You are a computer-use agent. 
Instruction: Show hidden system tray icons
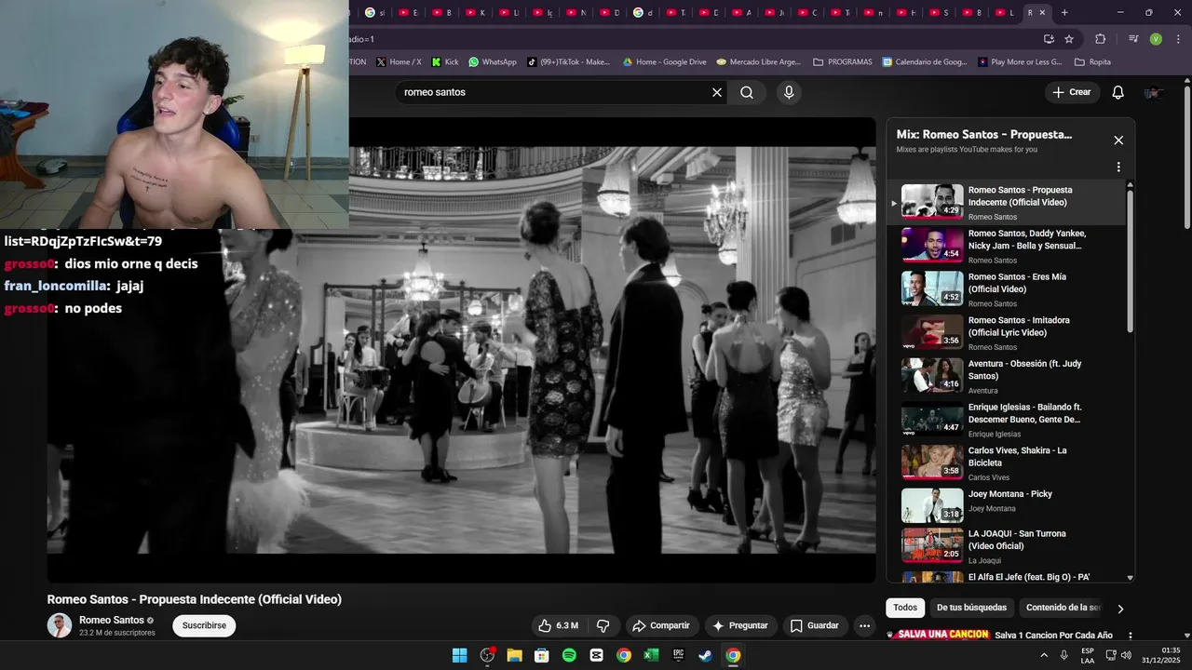click(x=1043, y=655)
